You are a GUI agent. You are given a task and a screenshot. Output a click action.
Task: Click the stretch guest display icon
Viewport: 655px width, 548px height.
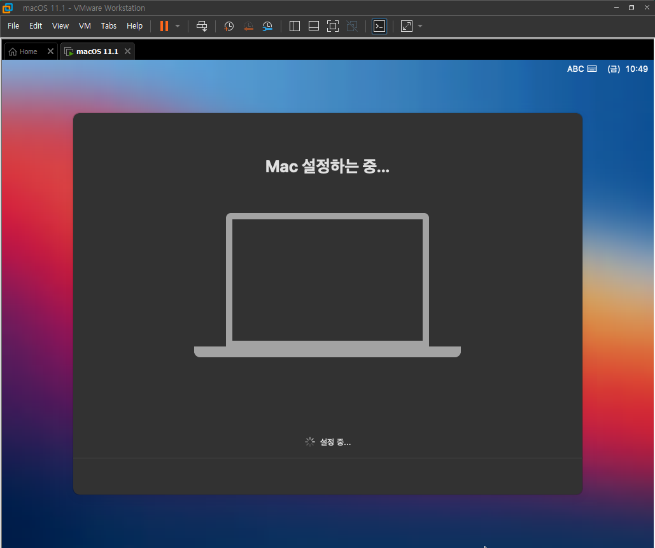[x=407, y=26]
